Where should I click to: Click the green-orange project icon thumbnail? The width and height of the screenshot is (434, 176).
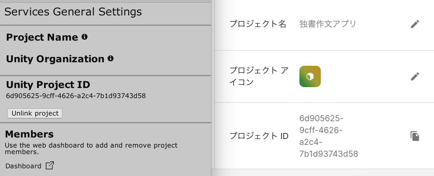pyautogui.click(x=310, y=76)
